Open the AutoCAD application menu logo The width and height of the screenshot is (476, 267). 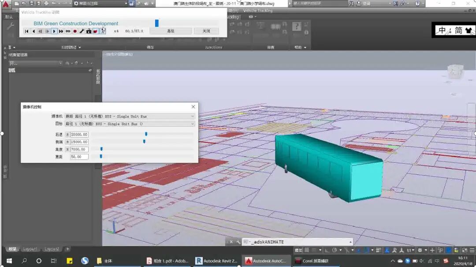(x=6, y=4)
